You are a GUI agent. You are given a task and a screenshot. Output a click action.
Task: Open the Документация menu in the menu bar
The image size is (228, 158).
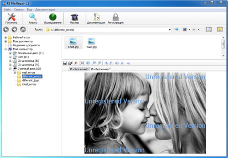pyautogui.click(x=45, y=10)
